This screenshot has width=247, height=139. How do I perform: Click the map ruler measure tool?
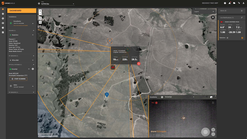[40, 18]
